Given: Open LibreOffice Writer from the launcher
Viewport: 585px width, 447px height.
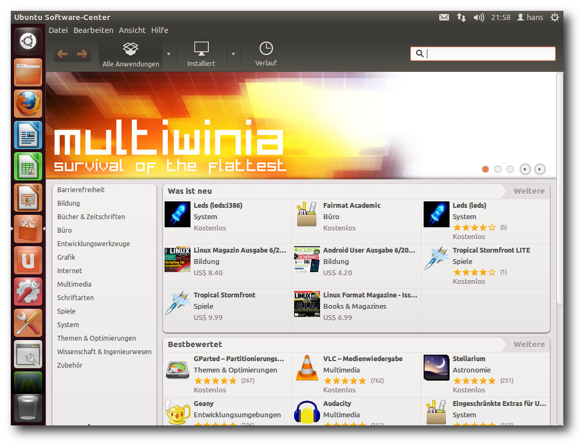Looking at the screenshot, I should (28, 135).
